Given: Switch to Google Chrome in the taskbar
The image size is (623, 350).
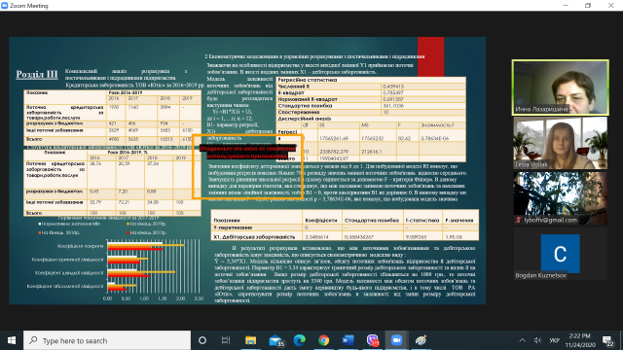Looking at the screenshot, I should tap(324, 340).
